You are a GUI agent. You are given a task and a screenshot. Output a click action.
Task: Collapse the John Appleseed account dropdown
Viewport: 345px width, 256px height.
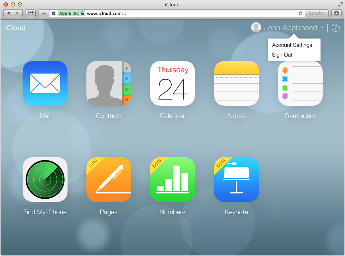tap(290, 28)
